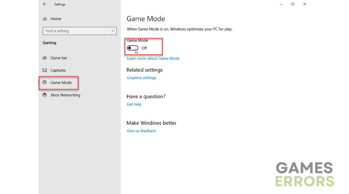Click the Game bar icon
This screenshot has height=194, width=349.
click(x=45, y=58)
